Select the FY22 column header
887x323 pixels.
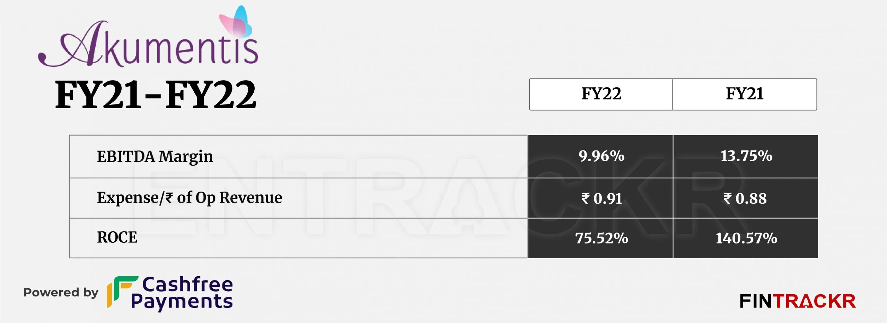click(601, 94)
